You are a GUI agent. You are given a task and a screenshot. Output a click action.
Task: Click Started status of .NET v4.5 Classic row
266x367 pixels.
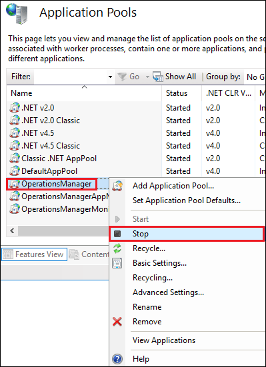click(x=178, y=146)
